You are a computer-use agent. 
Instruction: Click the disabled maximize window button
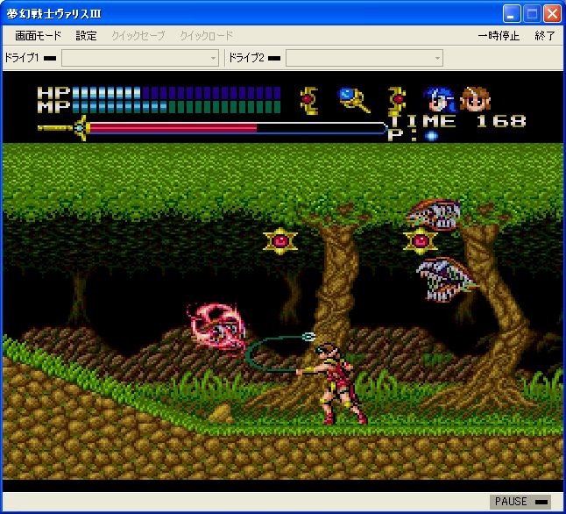(532, 14)
